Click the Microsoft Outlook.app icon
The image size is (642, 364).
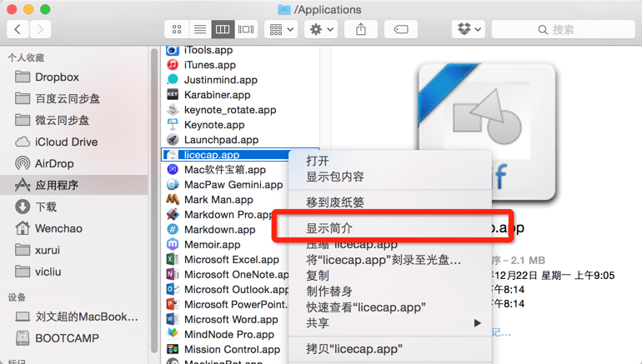point(173,289)
